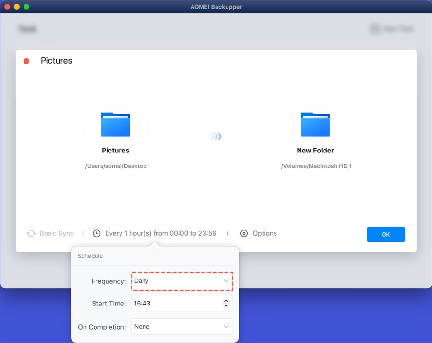This screenshot has width=432, height=343.
Task: Click the Options hexagon gear icon
Action: [244, 234]
